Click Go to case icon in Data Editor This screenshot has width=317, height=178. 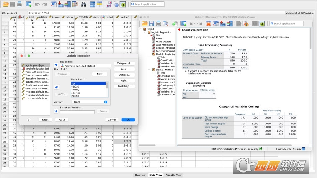pos(54,4)
